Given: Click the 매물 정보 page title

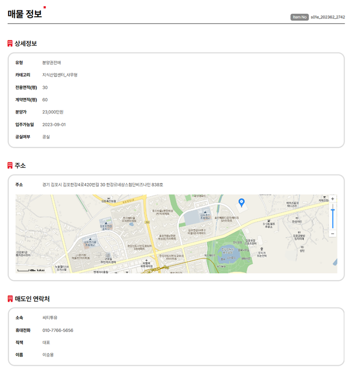Looking at the screenshot, I should coord(25,14).
